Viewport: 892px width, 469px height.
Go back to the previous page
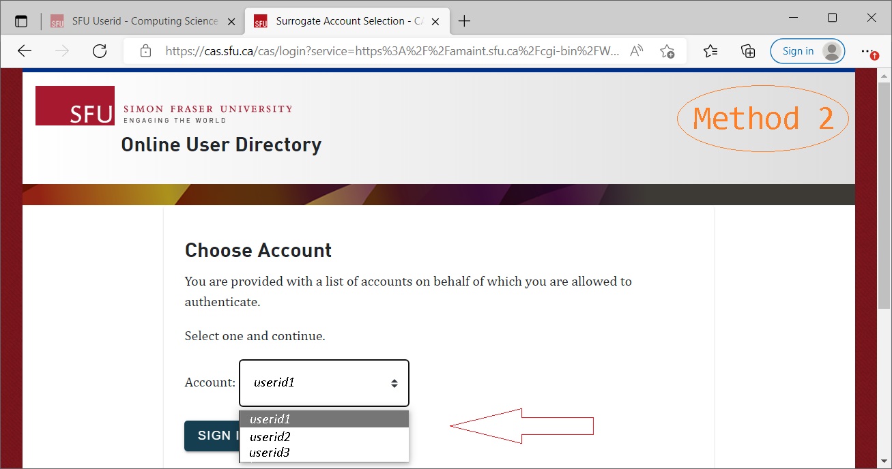25,51
